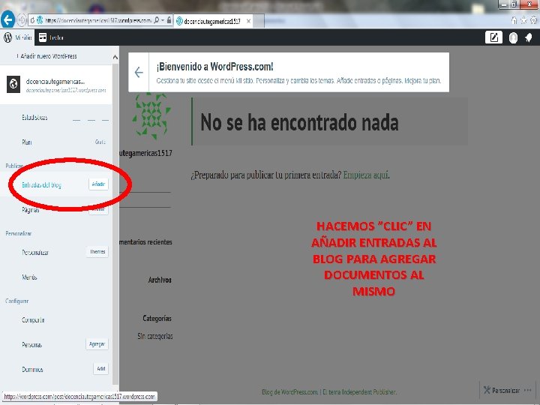
Task: Click the sidebar scroll-up arrow
Action: [115, 57]
